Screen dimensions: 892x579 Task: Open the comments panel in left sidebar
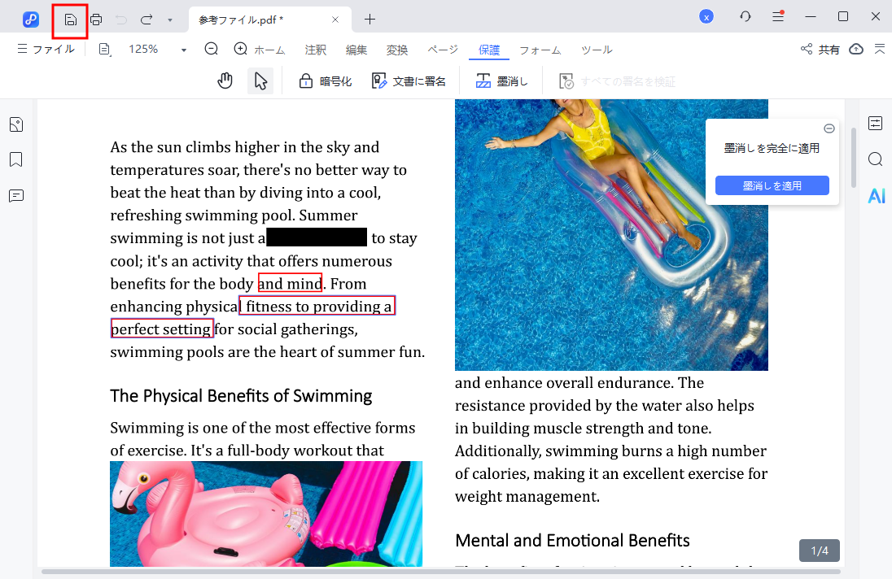16,195
